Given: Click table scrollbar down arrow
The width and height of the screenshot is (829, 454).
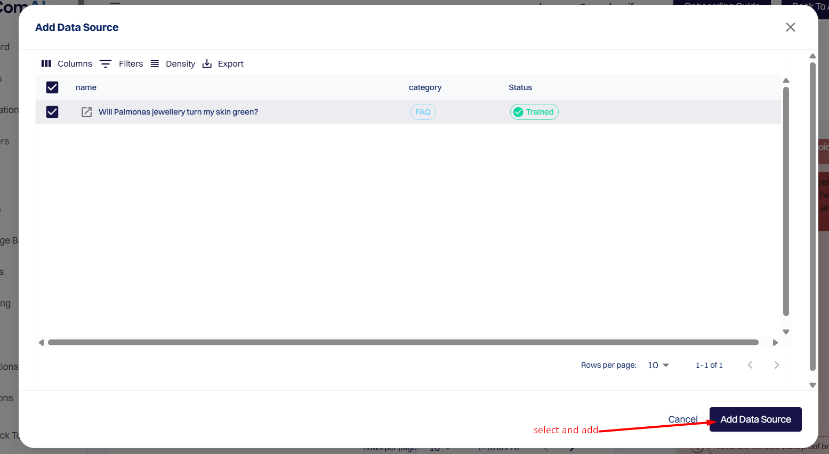Looking at the screenshot, I should point(786,332).
